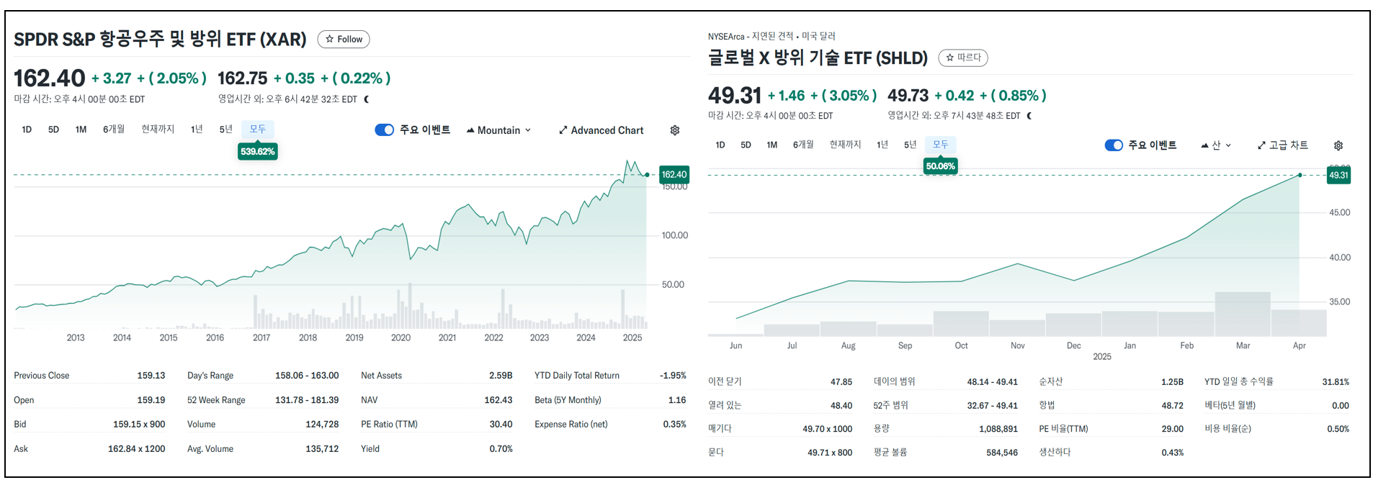1373x480 pixels.
Task: Select 모두 range on XAR chart
Action: point(257,130)
